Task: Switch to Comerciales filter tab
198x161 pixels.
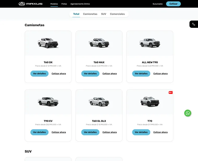Action: 117,14
